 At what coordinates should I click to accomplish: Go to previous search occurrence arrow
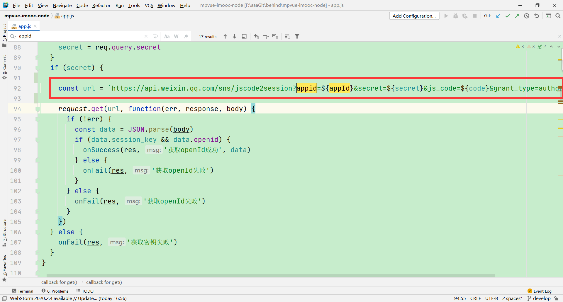tap(225, 36)
